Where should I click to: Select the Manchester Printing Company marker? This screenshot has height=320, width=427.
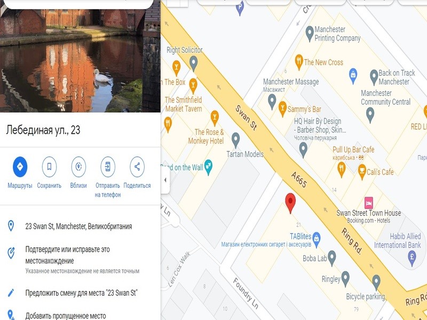(310, 34)
